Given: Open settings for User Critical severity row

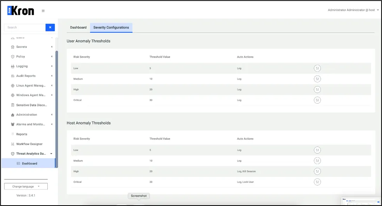Looking at the screenshot, I should pos(317,100).
